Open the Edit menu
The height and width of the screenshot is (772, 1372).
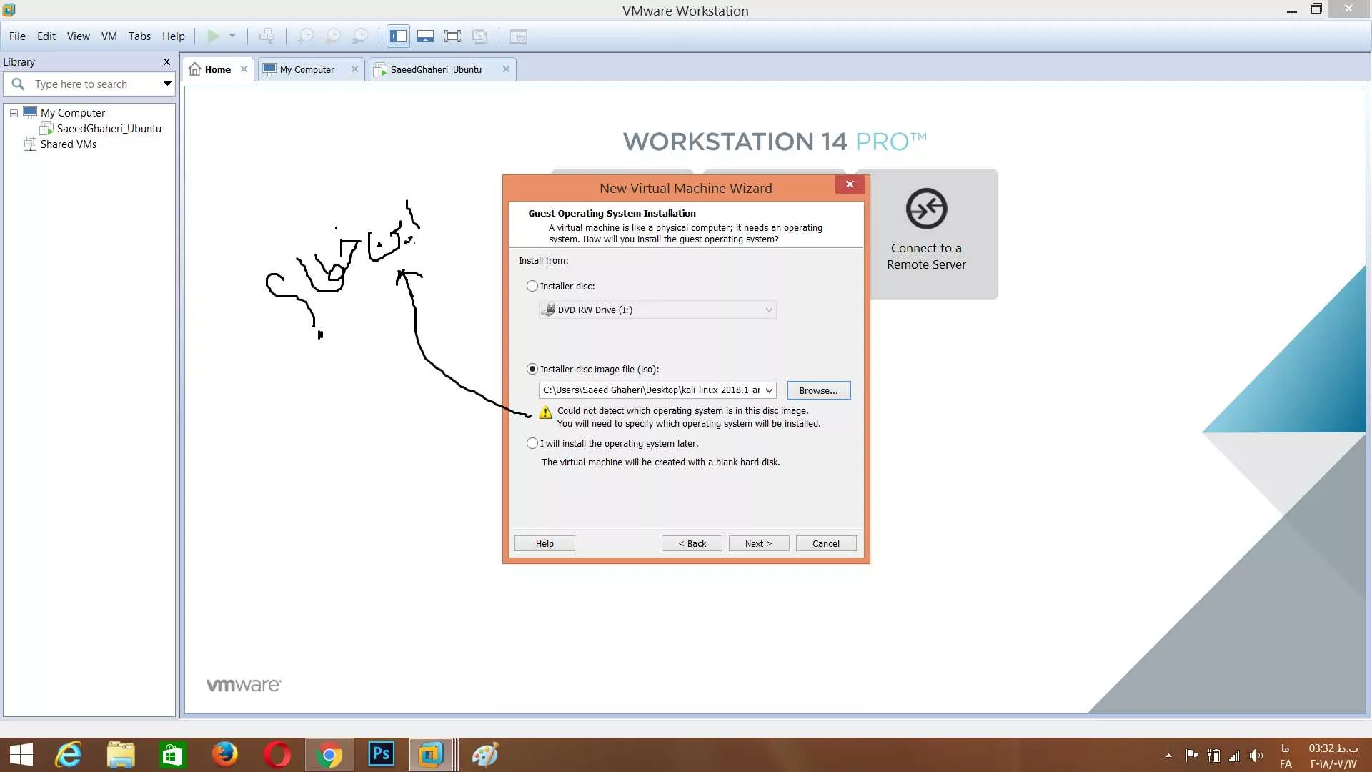point(46,36)
